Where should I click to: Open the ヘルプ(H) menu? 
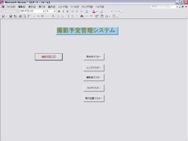pyautogui.click(x=100, y=7)
